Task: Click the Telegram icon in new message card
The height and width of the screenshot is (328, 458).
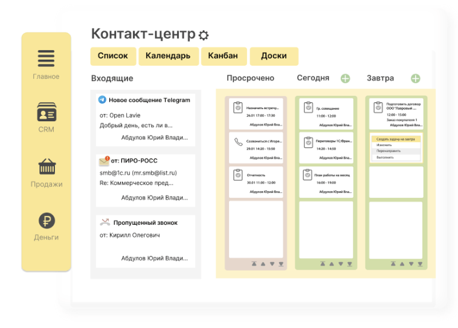Action: pos(102,99)
